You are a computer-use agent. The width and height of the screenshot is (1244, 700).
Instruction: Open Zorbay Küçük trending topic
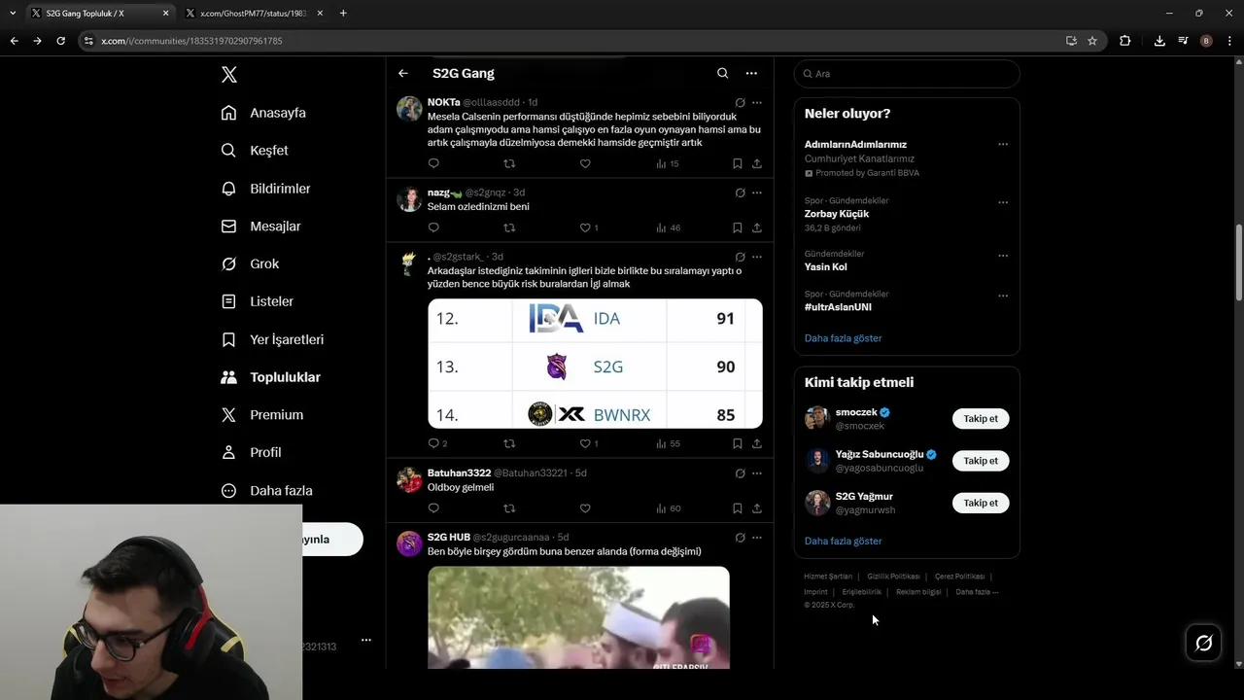pyautogui.click(x=837, y=214)
